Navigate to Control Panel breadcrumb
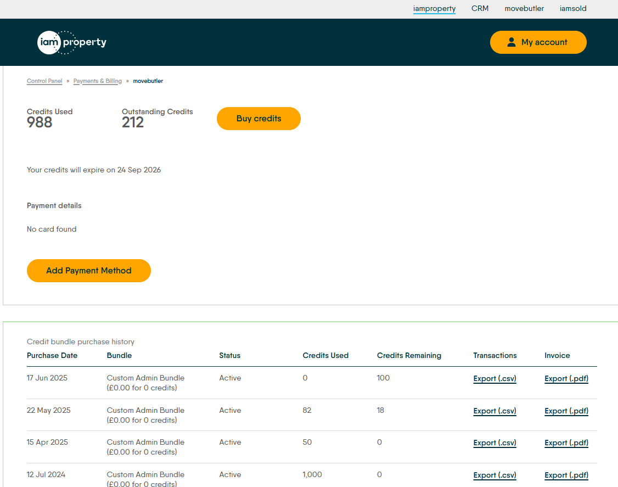 tap(44, 81)
